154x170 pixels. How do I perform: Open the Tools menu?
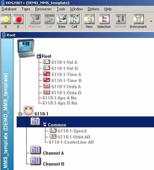(x=61, y=9)
